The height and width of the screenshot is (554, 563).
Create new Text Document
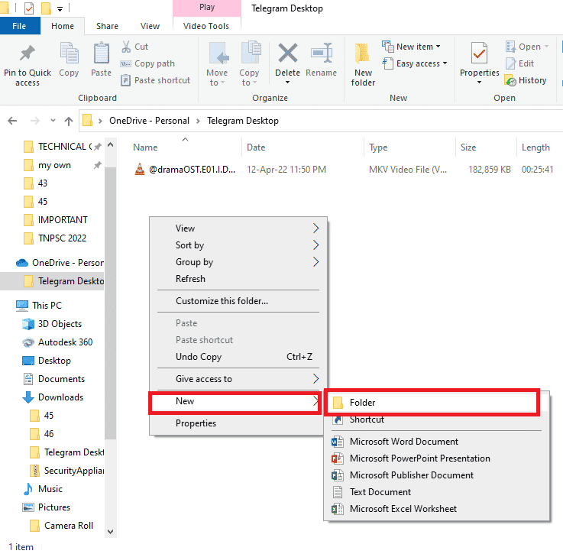(x=437, y=492)
